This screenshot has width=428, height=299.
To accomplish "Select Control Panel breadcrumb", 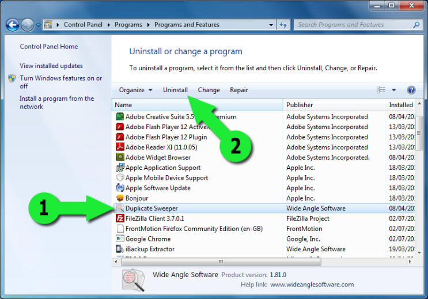I will [83, 25].
